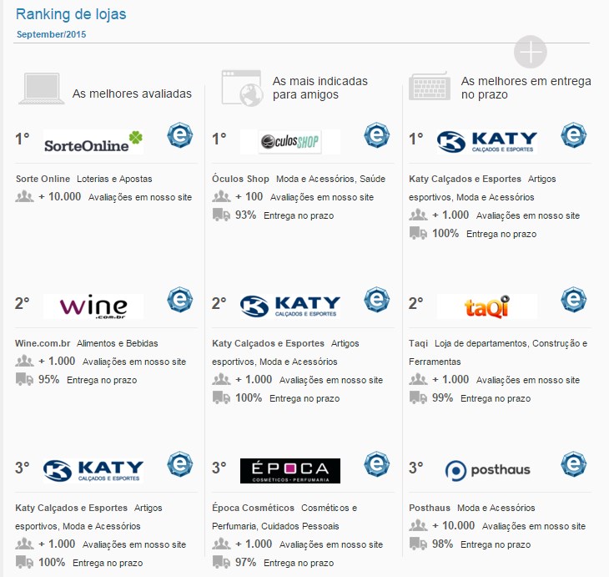Open the Taqi store name link

(x=418, y=343)
